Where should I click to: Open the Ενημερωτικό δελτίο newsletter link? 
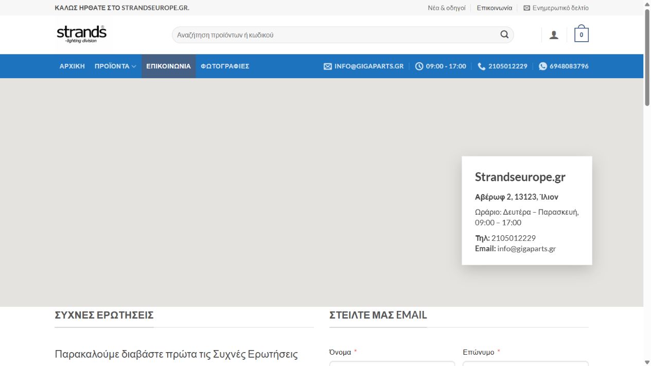click(560, 8)
